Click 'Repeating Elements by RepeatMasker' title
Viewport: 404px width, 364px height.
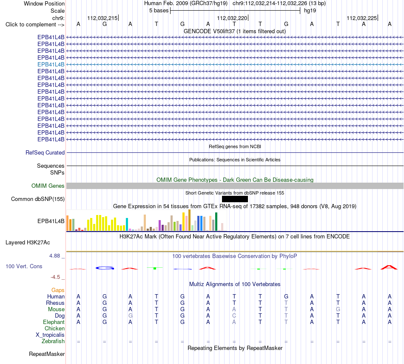[x=235, y=348]
